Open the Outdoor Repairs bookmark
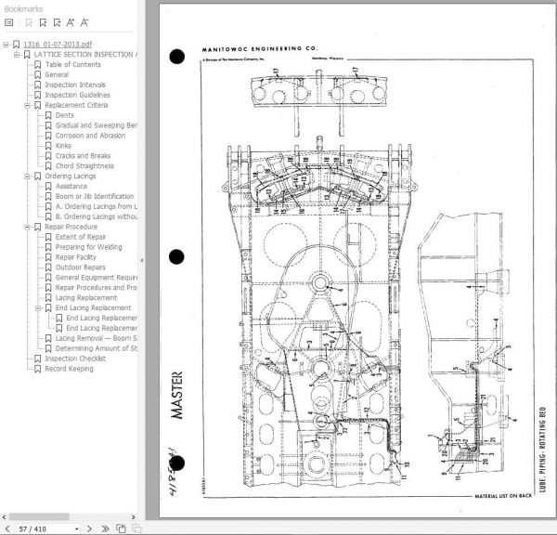This screenshot has width=557, height=535. pyautogui.click(x=81, y=267)
